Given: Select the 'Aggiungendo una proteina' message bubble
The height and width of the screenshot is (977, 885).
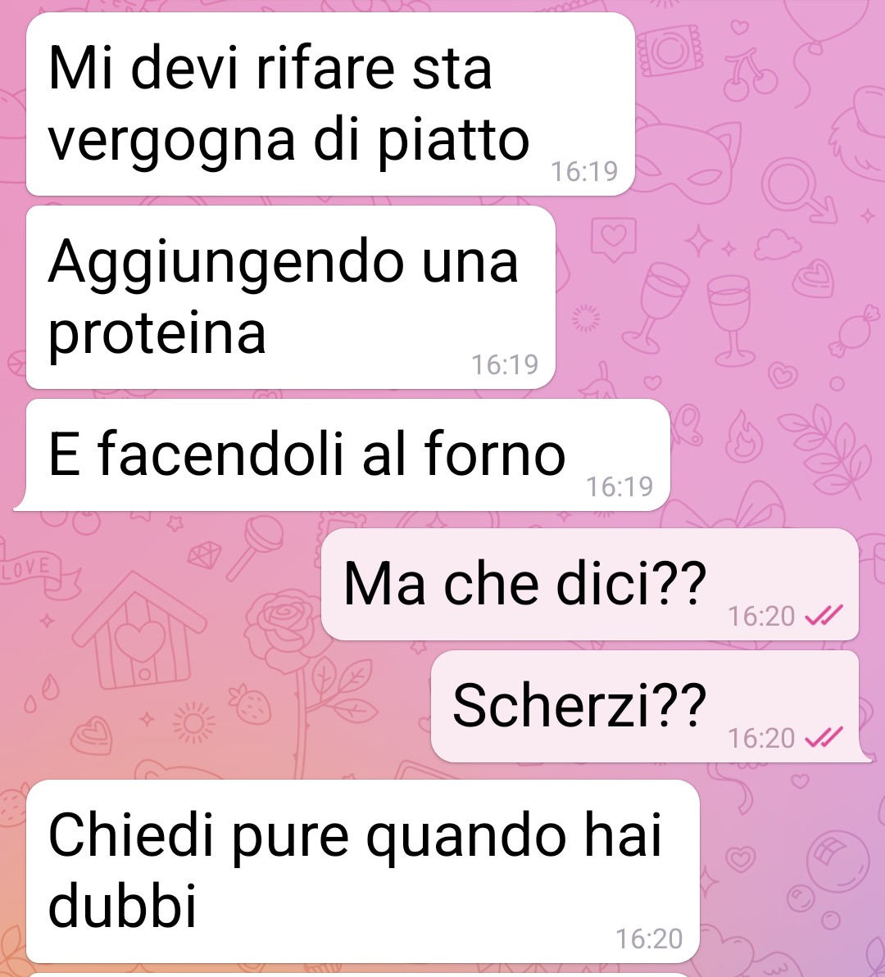Looking at the screenshot, I should (x=291, y=297).
